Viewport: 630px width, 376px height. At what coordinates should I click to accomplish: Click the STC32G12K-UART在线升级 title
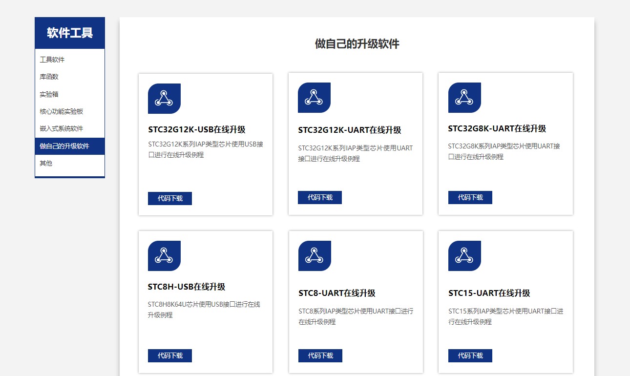coord(350,130)
